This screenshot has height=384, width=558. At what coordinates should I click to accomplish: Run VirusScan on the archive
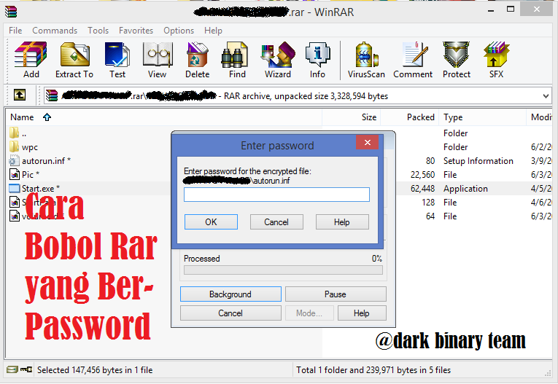coord(366,59)
